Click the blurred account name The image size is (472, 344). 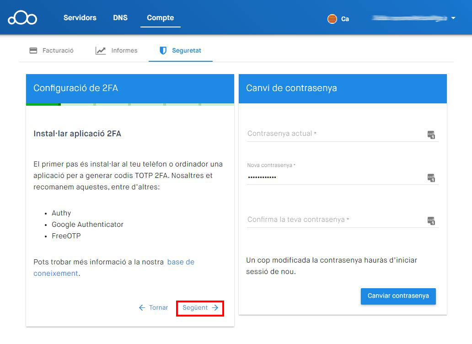point(409,18)
